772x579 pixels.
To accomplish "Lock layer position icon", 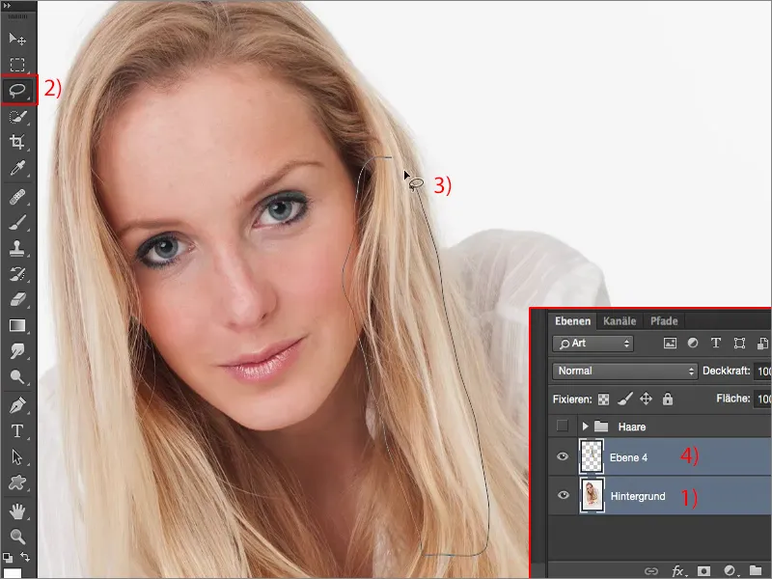I will (x=646, y=399).
